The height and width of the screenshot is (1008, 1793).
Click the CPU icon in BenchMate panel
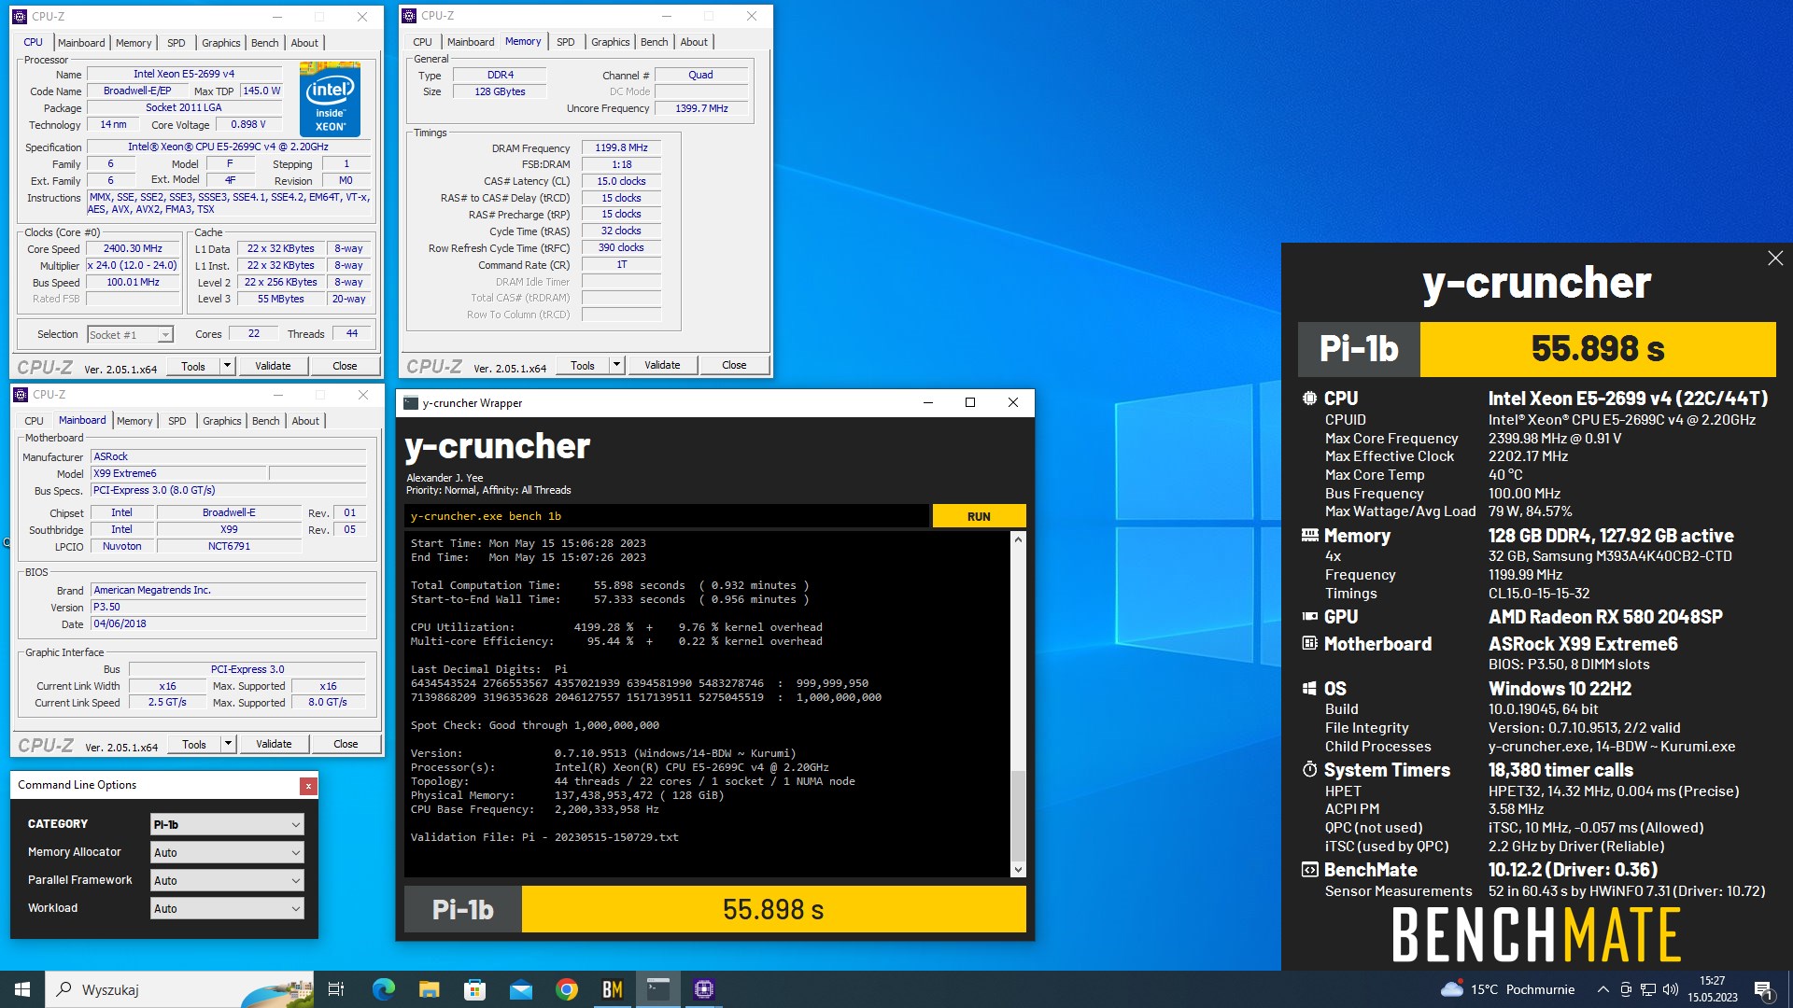point(1310,399)
